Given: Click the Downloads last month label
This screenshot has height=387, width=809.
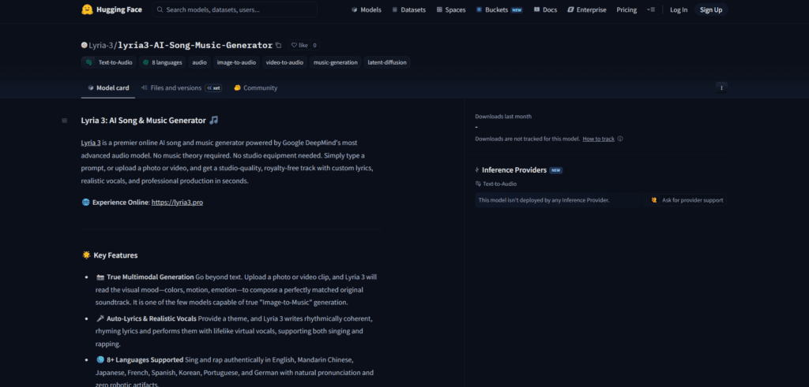Looking at the screenshot, I should (503, 117).
